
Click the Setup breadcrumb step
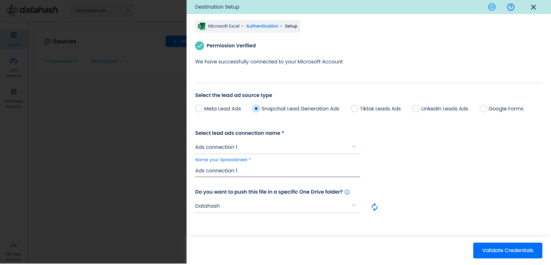[x=291, y=26]
